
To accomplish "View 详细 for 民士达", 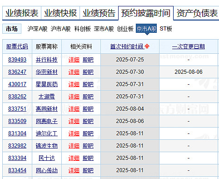I will point(74,158).
